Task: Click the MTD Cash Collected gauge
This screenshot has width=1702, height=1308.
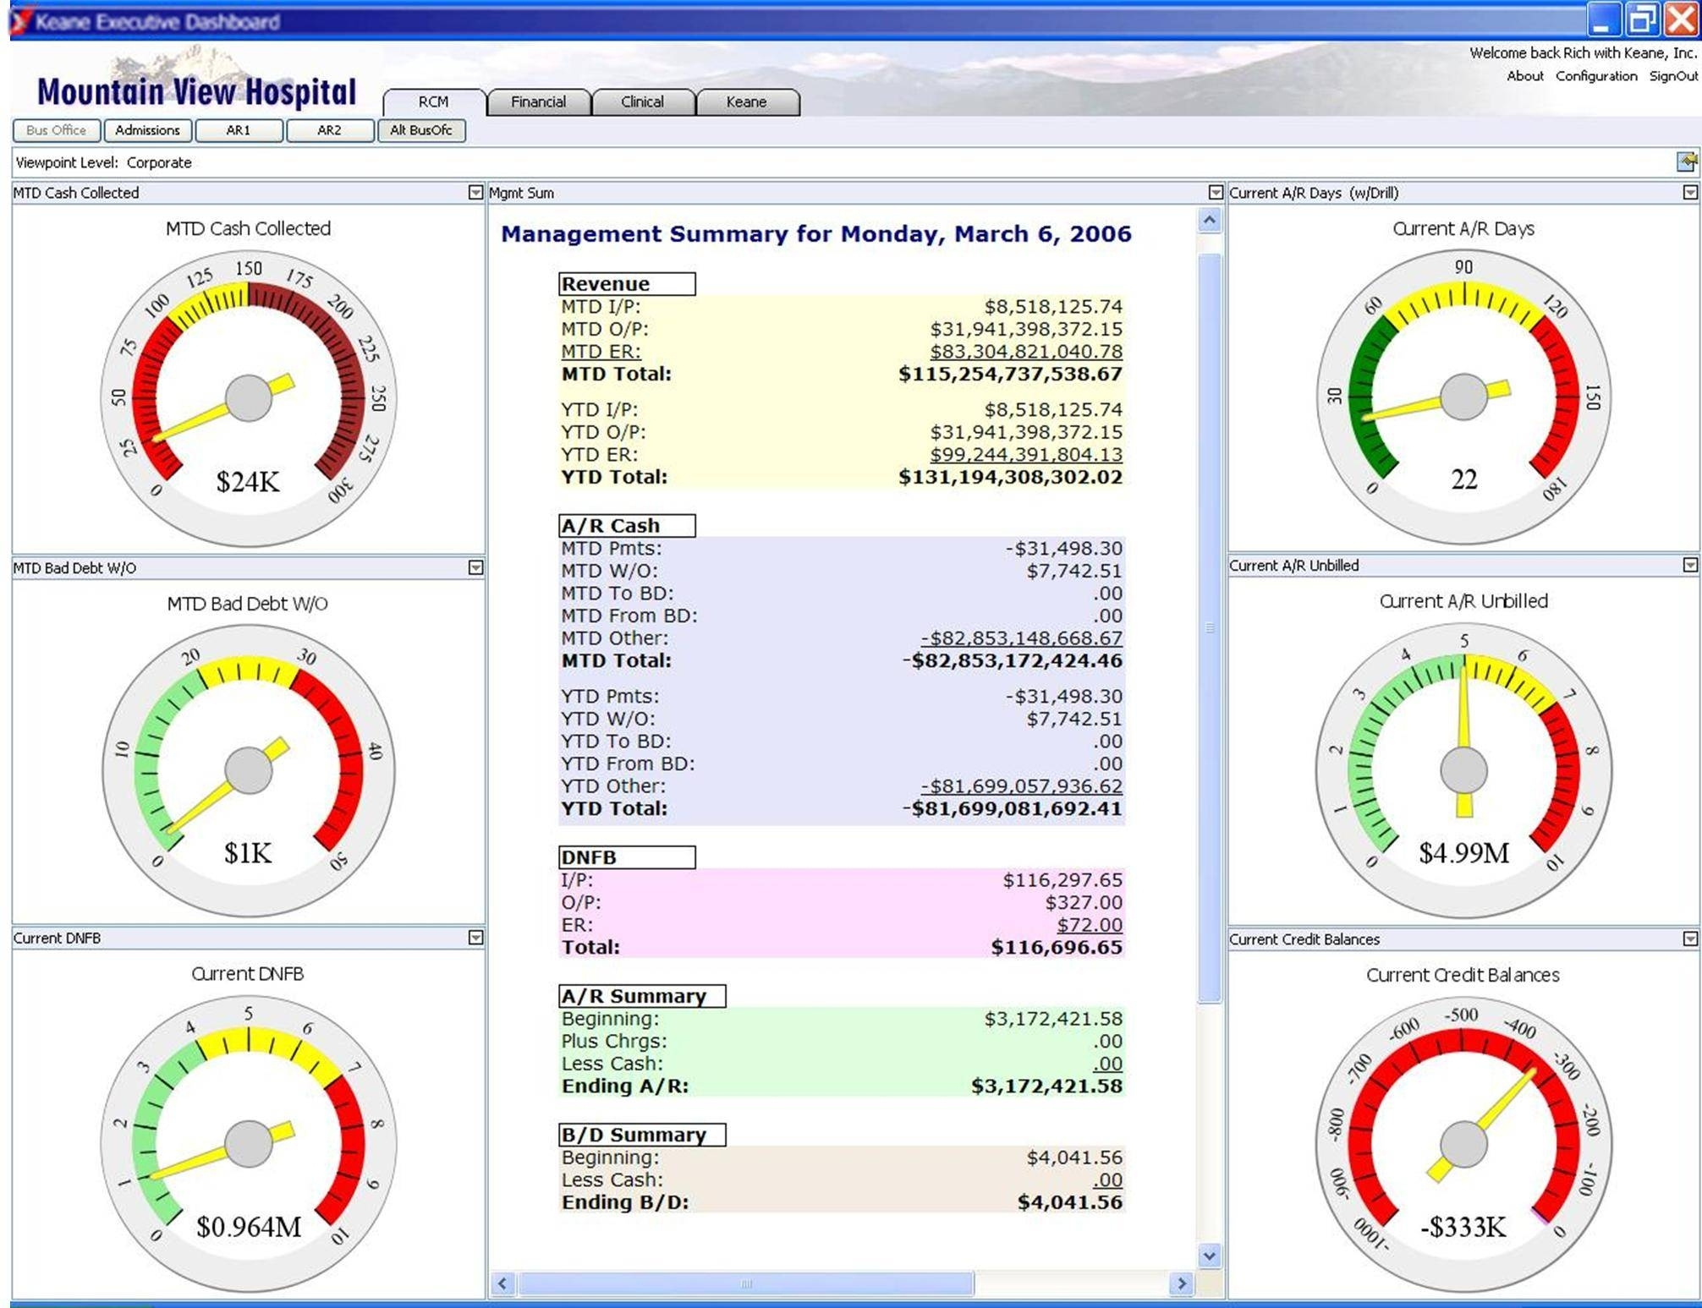Action: tap(248, 397)
